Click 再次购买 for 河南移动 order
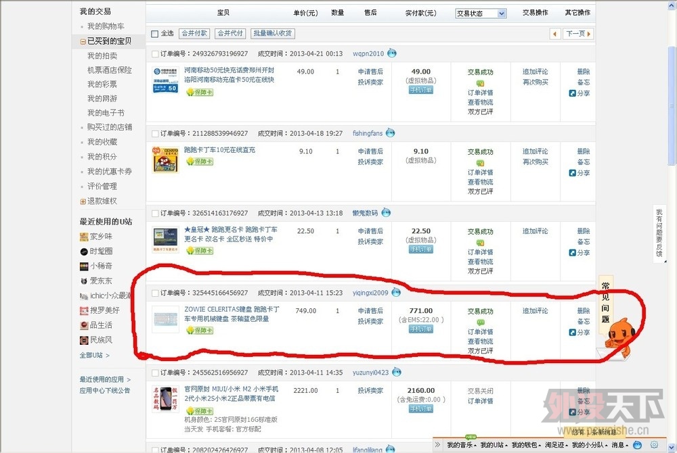This screenshot has height=453, width=677. point(536,82)
